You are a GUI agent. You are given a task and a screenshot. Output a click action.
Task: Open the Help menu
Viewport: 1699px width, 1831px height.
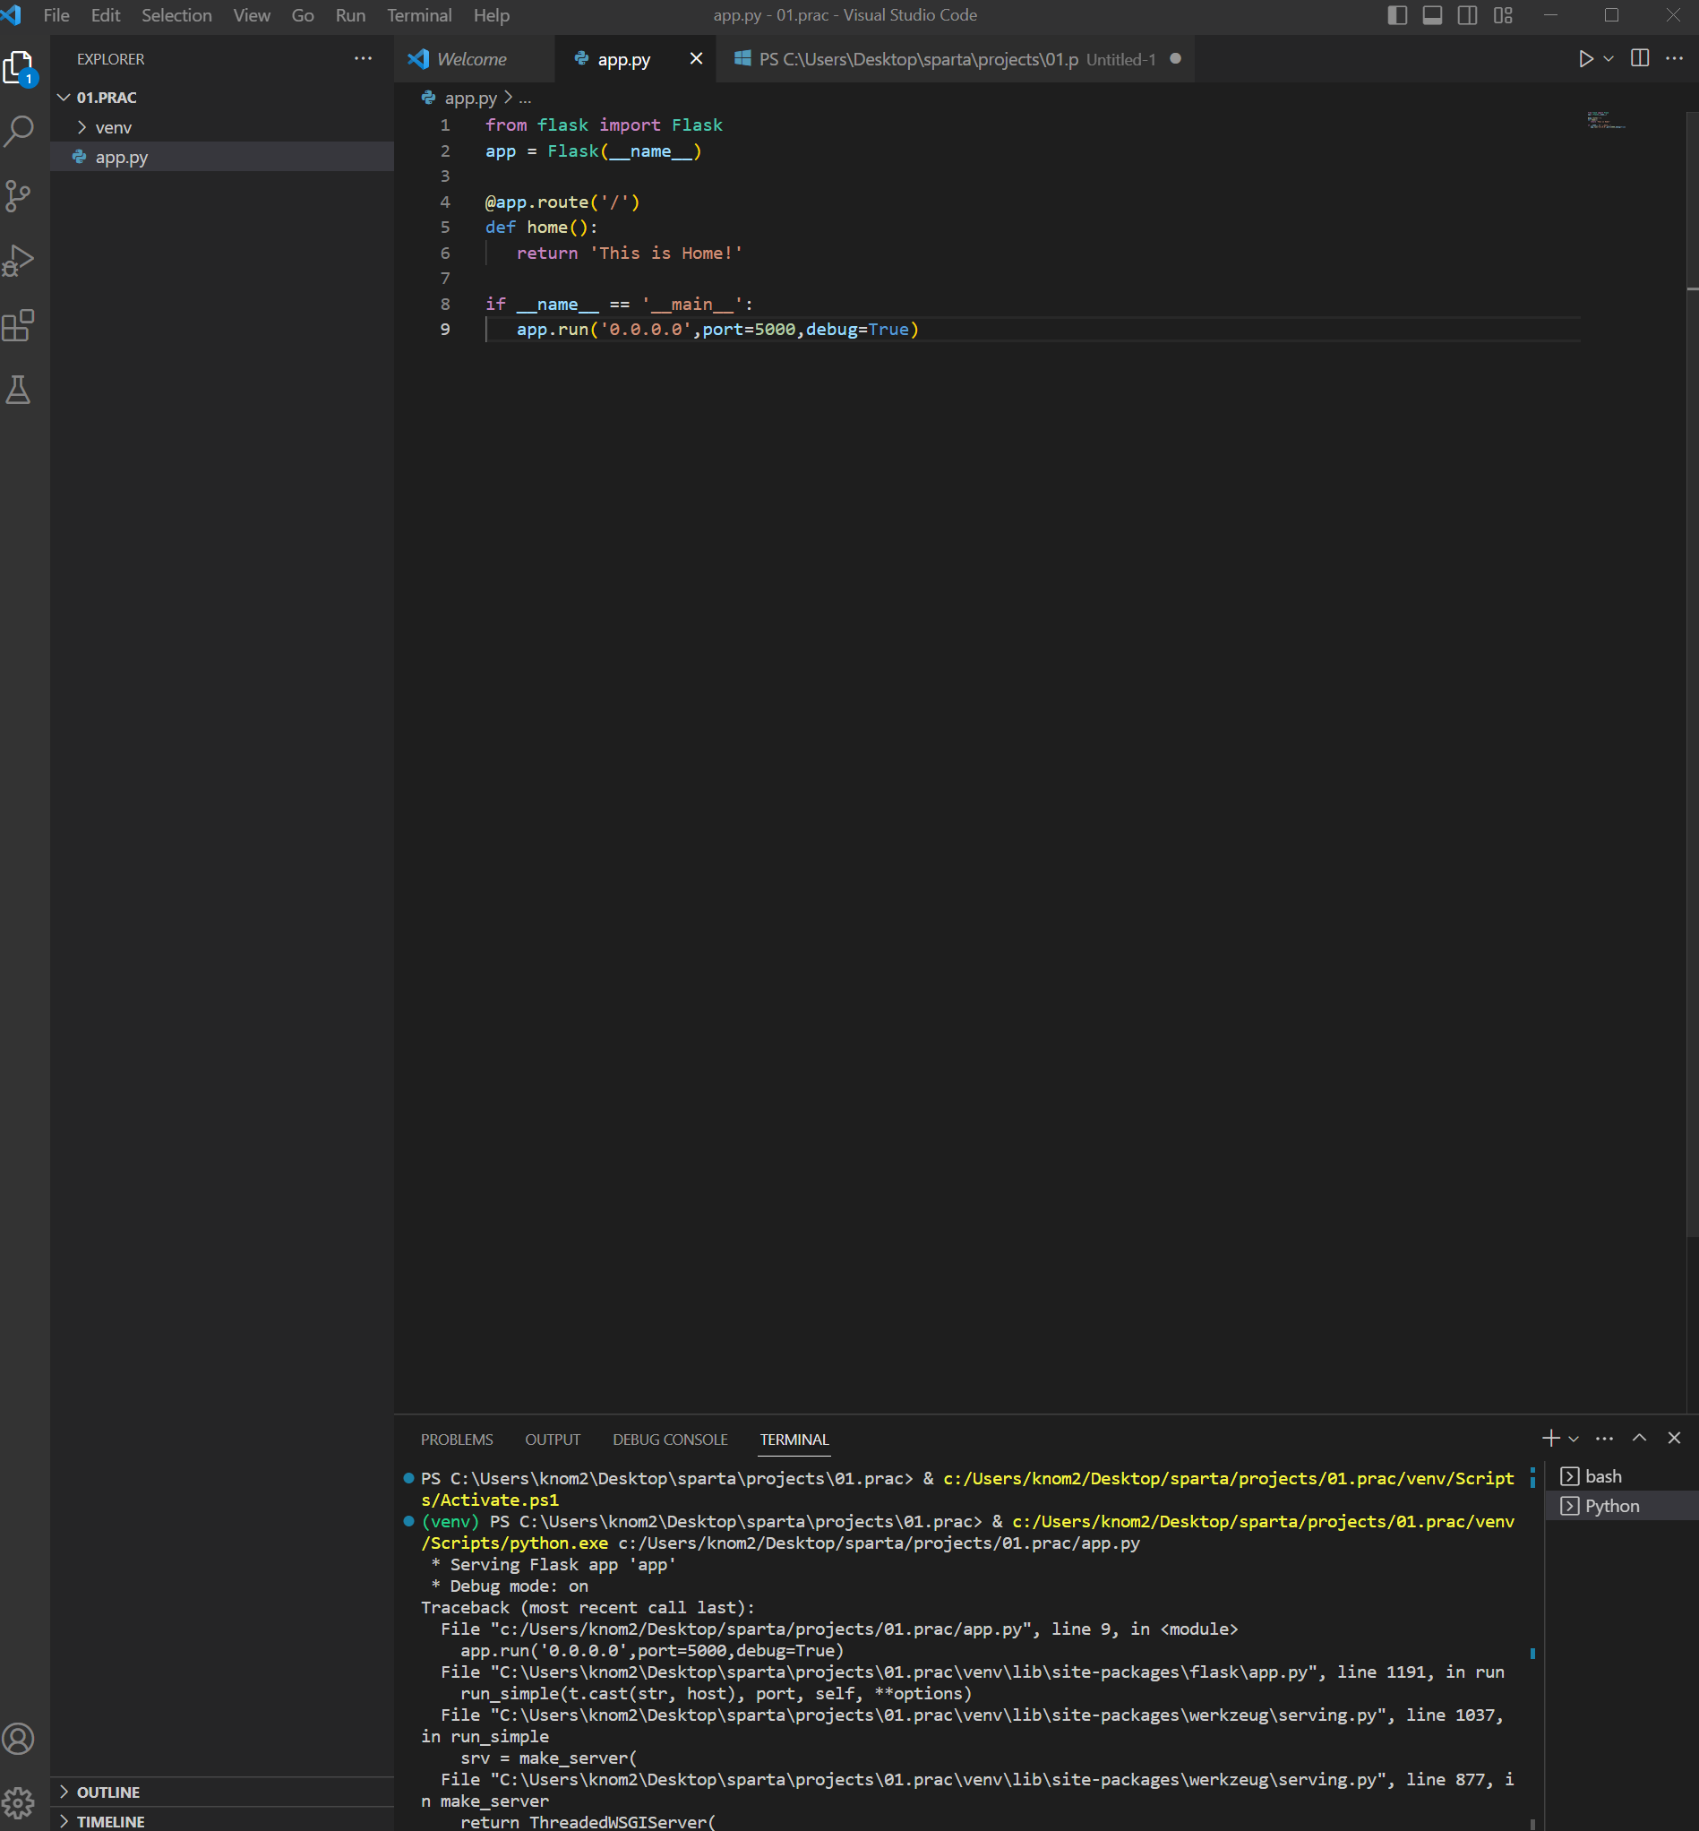click(492, 15)
